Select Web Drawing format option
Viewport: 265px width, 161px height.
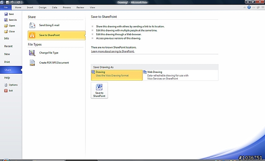click(x=181, y=75)
